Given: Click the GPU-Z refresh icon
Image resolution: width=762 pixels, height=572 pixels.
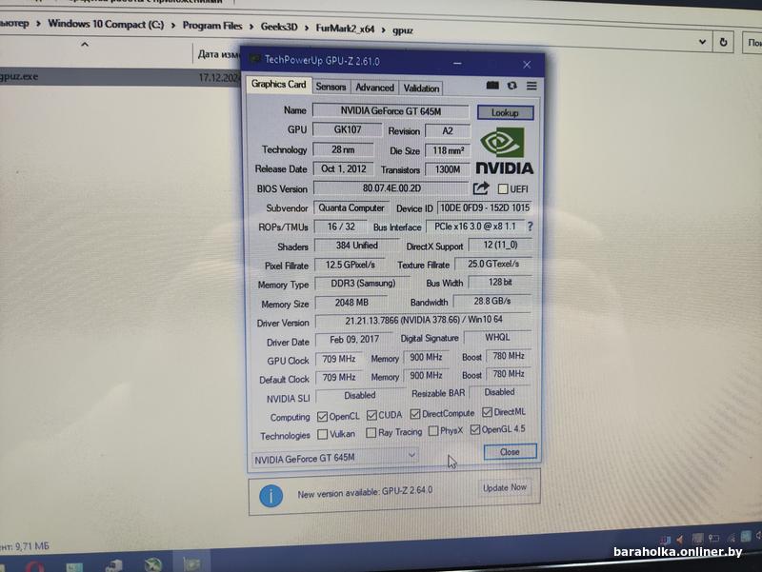Looking at the screenshot, I should [511, 86].
